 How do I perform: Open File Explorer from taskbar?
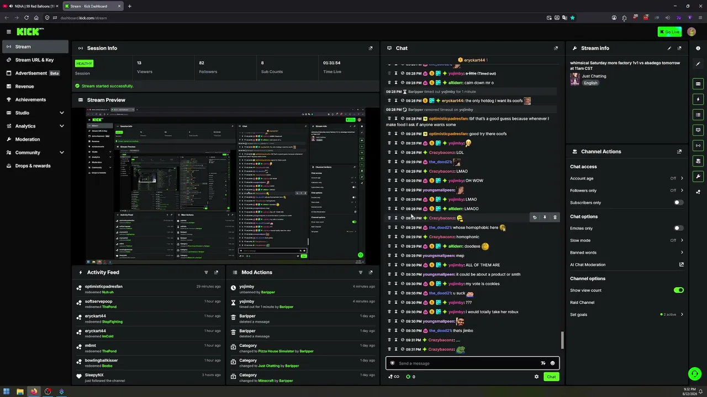(x=20, y=392)
